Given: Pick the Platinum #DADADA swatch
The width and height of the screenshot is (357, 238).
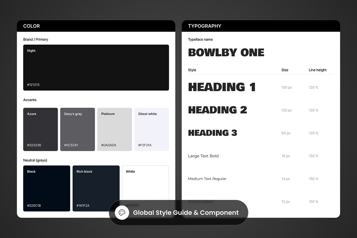Looking at the screenshot, I should coord(115,129).
